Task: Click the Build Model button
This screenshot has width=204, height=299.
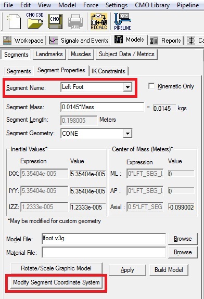Action: point(169,270)
